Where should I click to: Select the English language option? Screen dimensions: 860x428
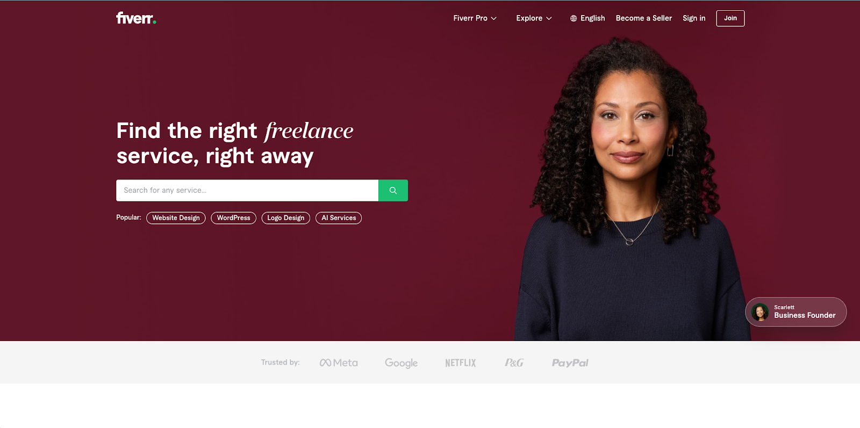pos(592,18)
